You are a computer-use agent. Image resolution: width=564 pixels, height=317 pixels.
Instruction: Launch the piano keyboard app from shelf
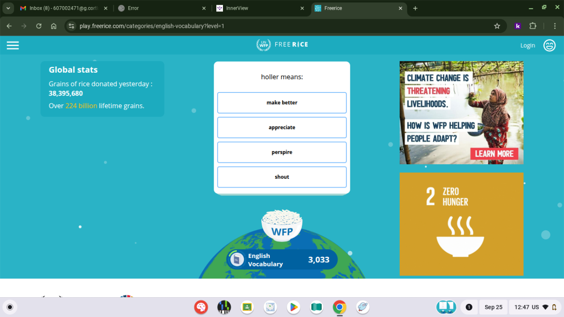[x=224, y=307]
